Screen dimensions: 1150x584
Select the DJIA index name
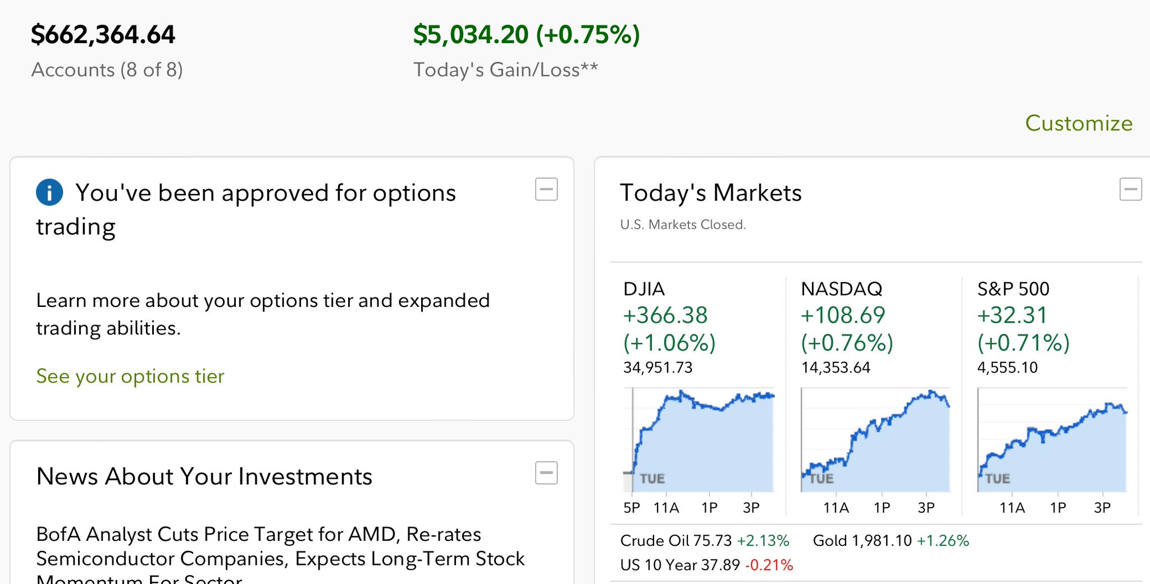pyautogui.click(x=644, y=289)
